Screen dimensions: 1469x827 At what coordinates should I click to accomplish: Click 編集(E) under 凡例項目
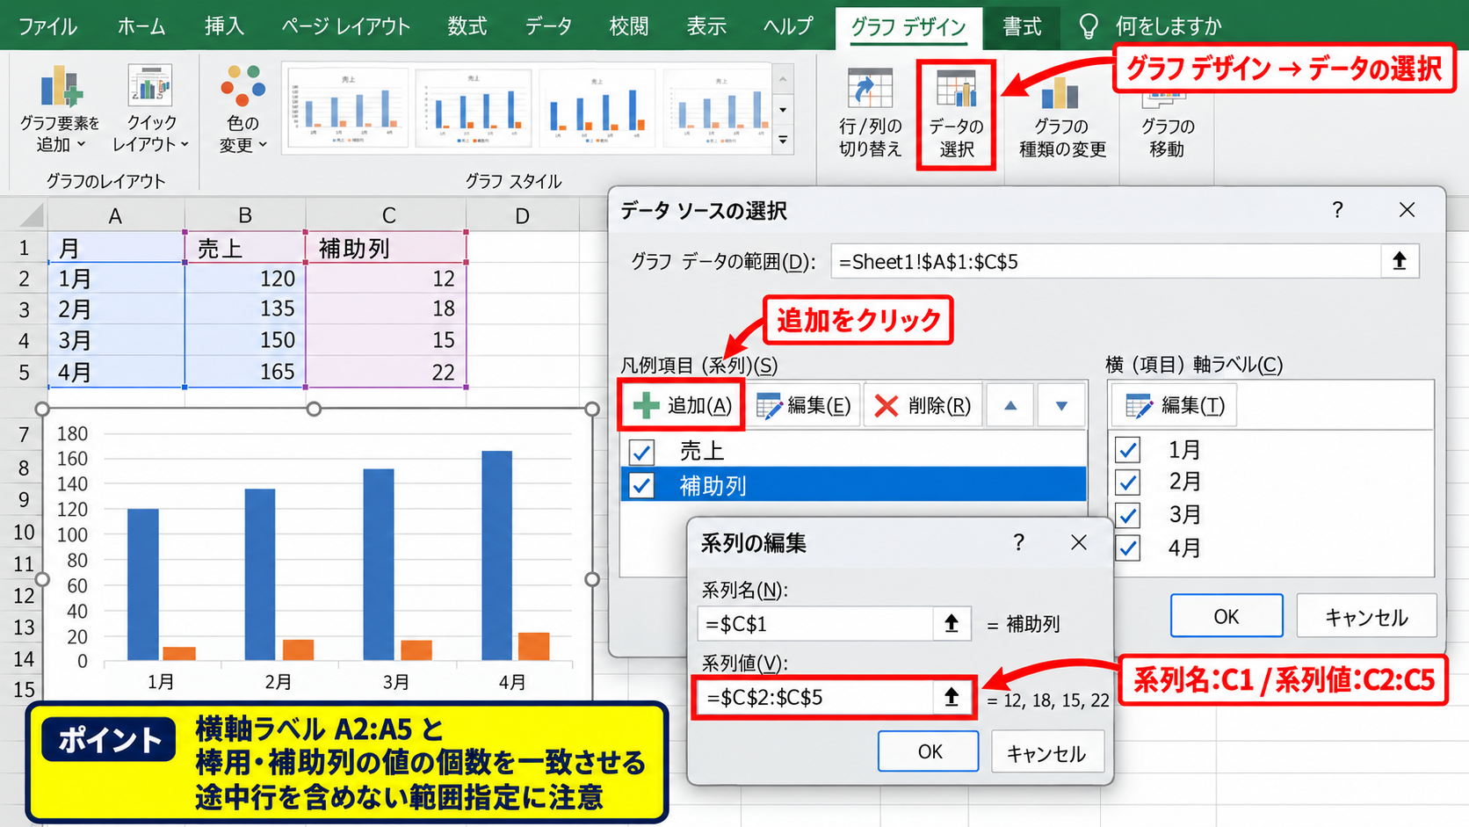click(803, 405)
